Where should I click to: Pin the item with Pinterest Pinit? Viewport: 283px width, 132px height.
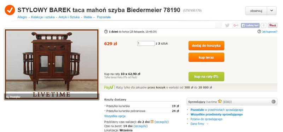272,25
